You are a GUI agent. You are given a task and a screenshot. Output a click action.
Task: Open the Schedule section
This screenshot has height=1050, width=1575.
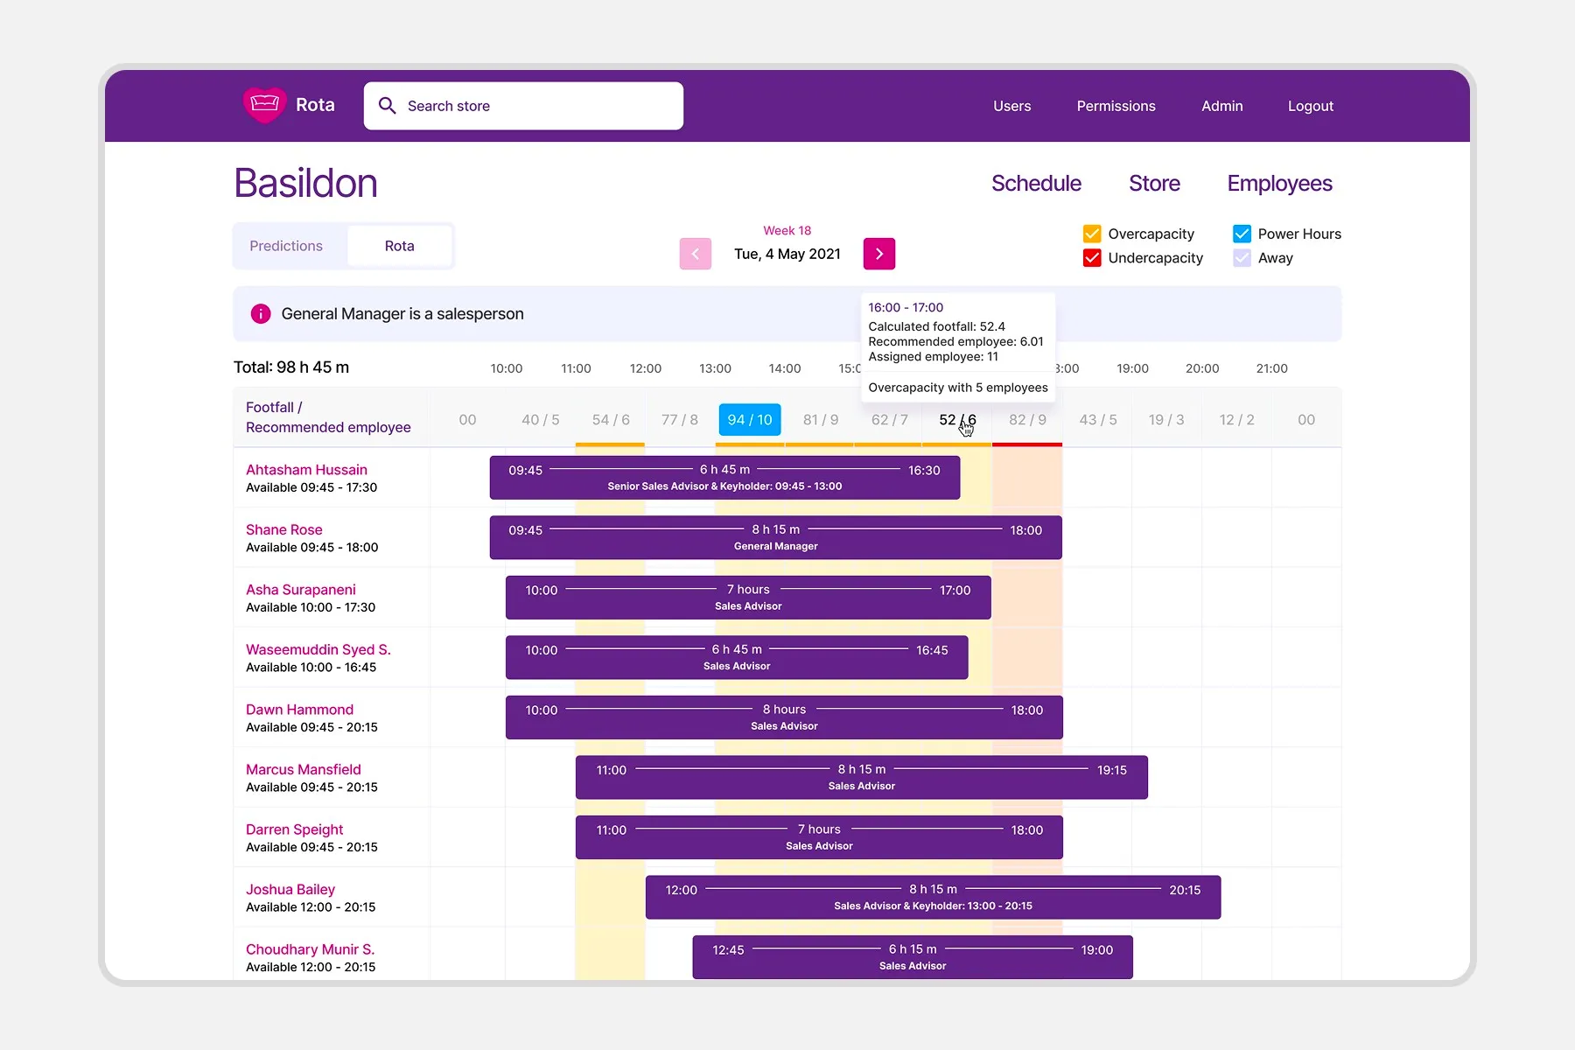[x=1036, y=184]
